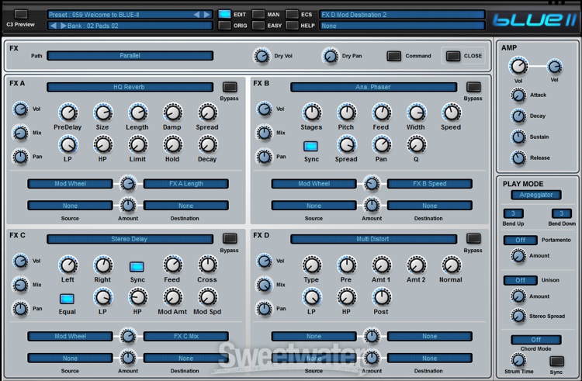Image resolution: width=582 pixels, height=381 pixels.
Task: Toggle FX A Bypass
Action: (x=230, y=87)
